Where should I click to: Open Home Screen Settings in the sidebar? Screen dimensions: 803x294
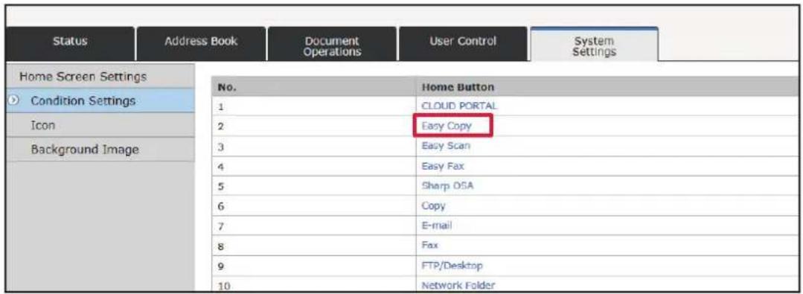click(x=101, y=77)
